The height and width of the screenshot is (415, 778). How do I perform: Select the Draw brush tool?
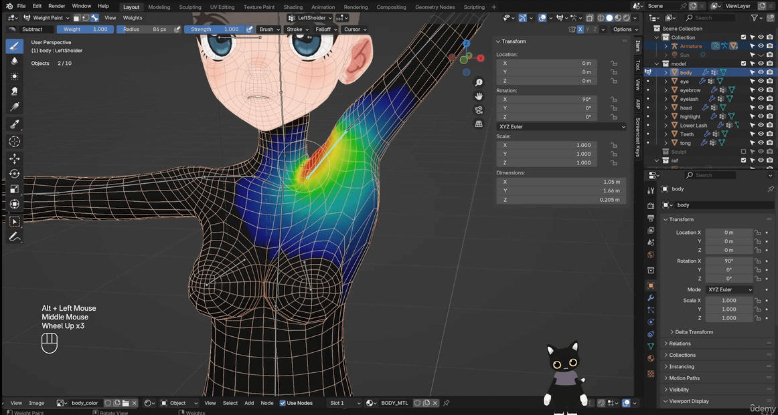[x=14, y=46]
